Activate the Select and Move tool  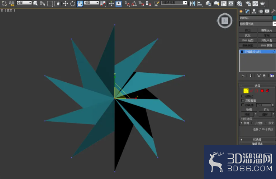pos(66,4)
